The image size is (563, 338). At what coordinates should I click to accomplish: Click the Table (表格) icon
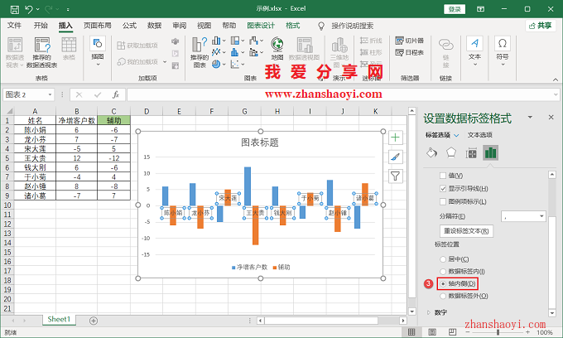69,49
